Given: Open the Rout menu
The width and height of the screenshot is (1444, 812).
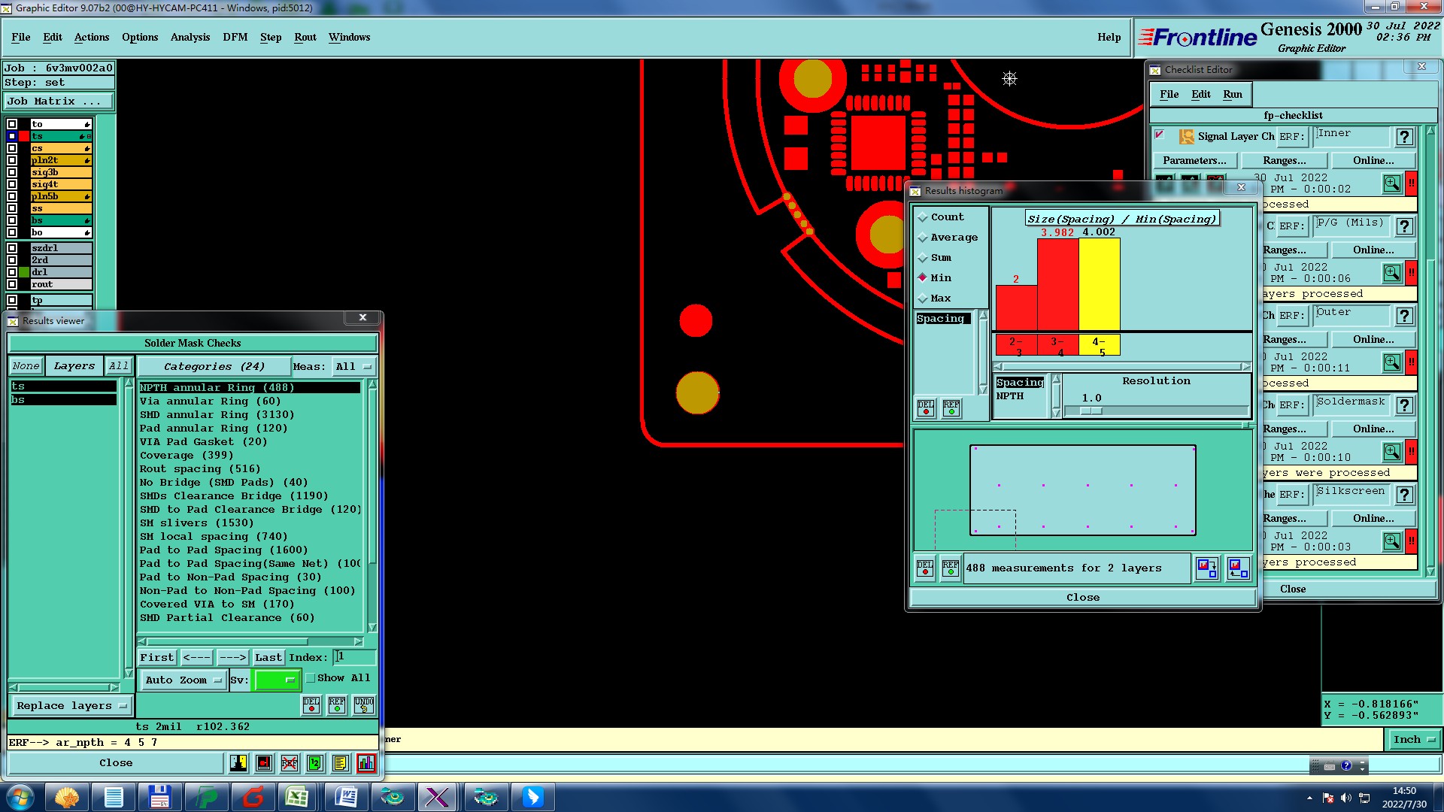Looking at the screenshot, I should click(305, 37).
